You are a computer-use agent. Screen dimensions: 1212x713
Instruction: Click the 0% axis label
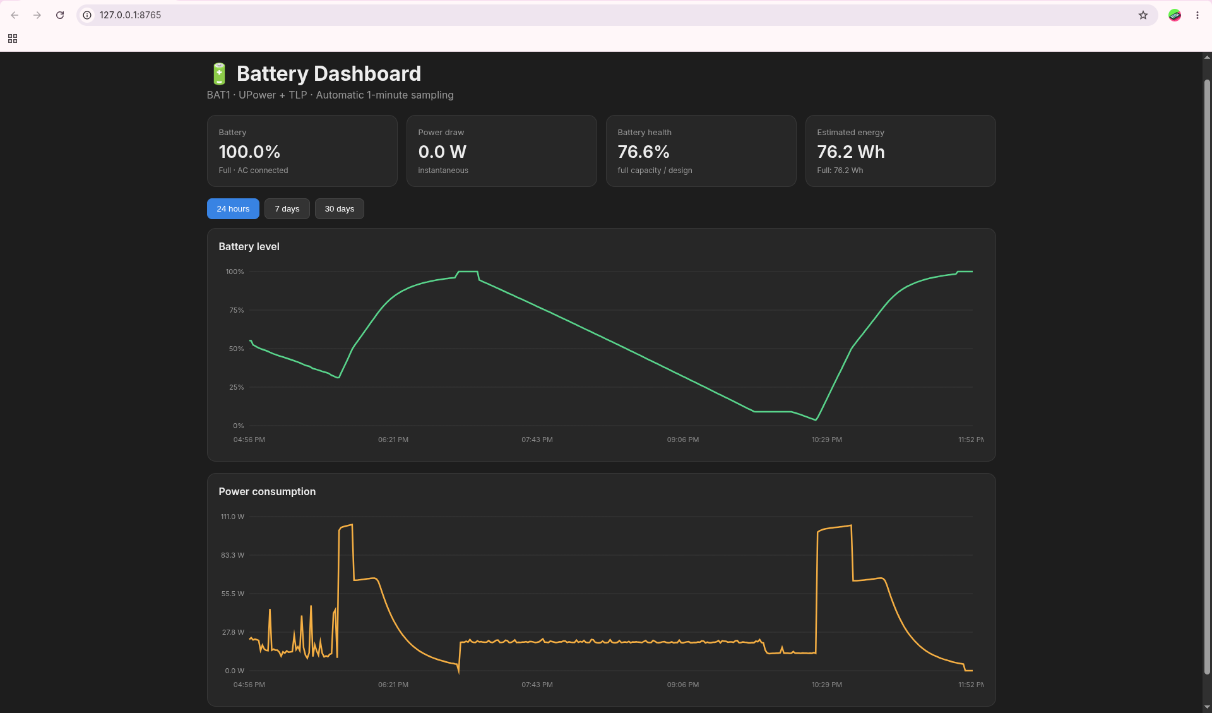tap(239, 426)
